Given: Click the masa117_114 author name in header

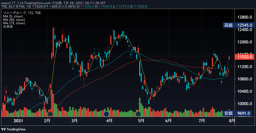Looking at the screenshot, I should pos(12,3).
